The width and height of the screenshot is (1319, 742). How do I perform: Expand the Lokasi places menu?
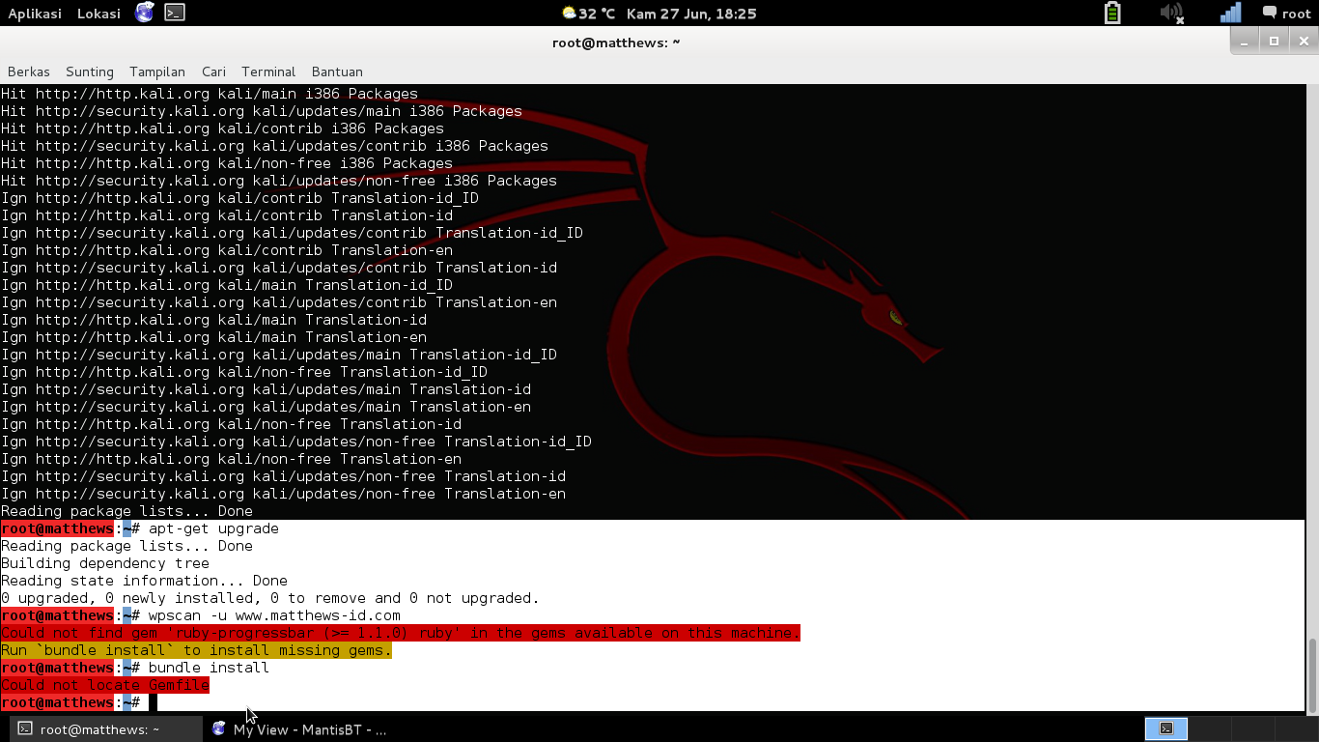pyautogui.click(x=98, y=14)
